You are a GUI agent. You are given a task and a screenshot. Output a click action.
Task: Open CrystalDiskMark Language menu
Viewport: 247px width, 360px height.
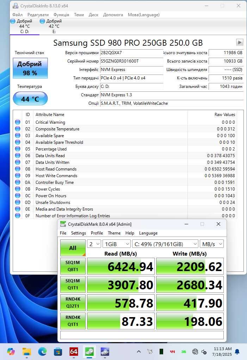pos(148,233)
